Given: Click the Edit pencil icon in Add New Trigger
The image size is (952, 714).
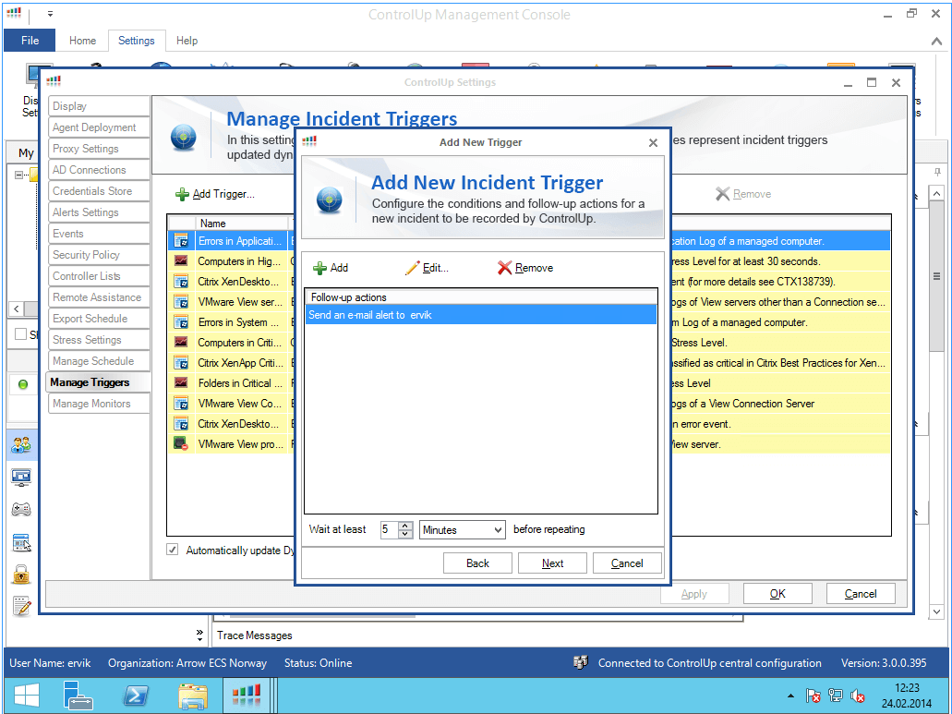Looking at the screenshot, I should coord(413,268).
